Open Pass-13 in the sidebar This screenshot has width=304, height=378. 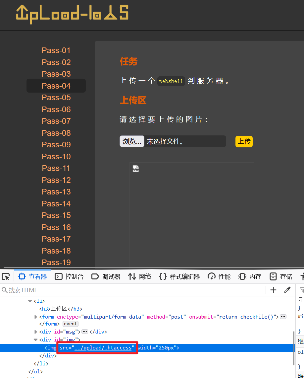56,191
